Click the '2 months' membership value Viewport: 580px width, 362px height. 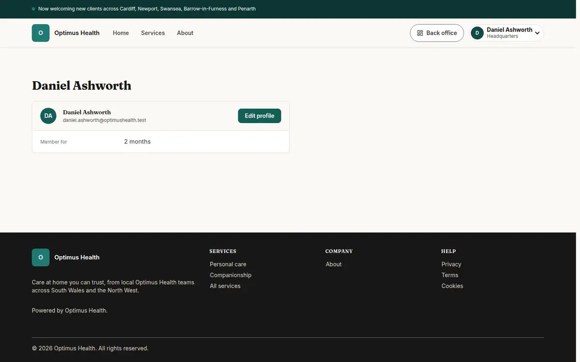[x=137, y=141]
